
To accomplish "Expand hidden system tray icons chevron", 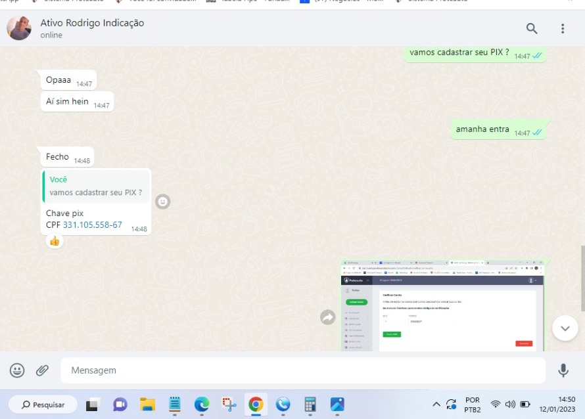I will click(436, 404).
